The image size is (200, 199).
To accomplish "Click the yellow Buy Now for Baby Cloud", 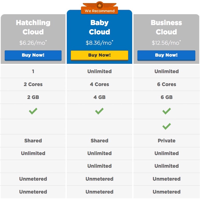I will pyautogui.click(x=99, y=55).
